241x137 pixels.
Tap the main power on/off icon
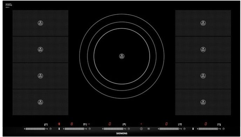click(x=141, y=129)
